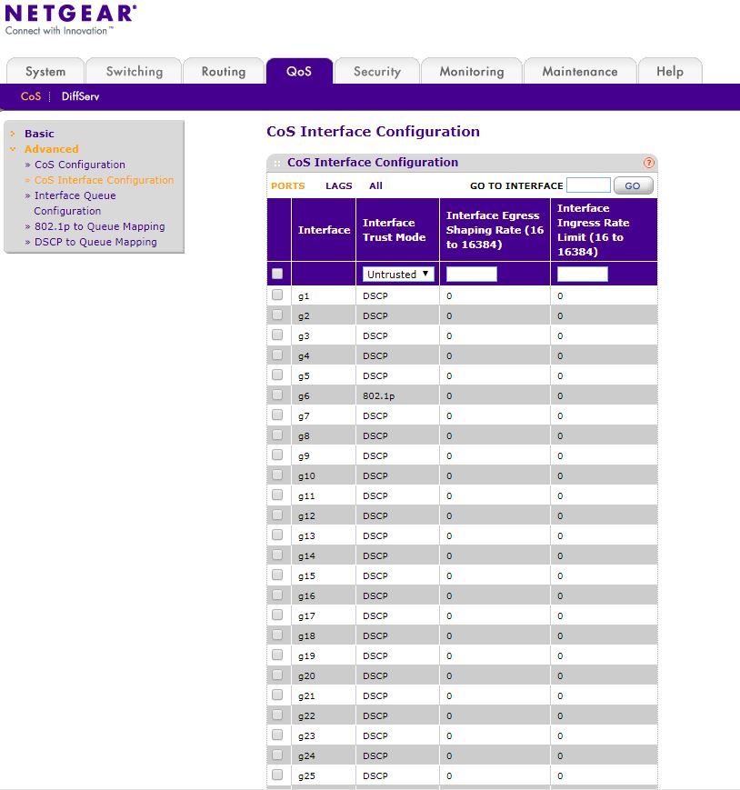Check the box for interface g6
The image size is (740, 790).
point(277,395)
